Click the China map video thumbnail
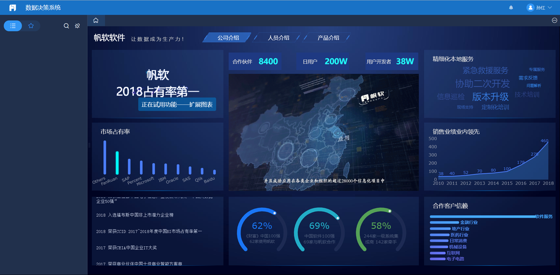Viewport: 560px width, 275px height. 324,132
